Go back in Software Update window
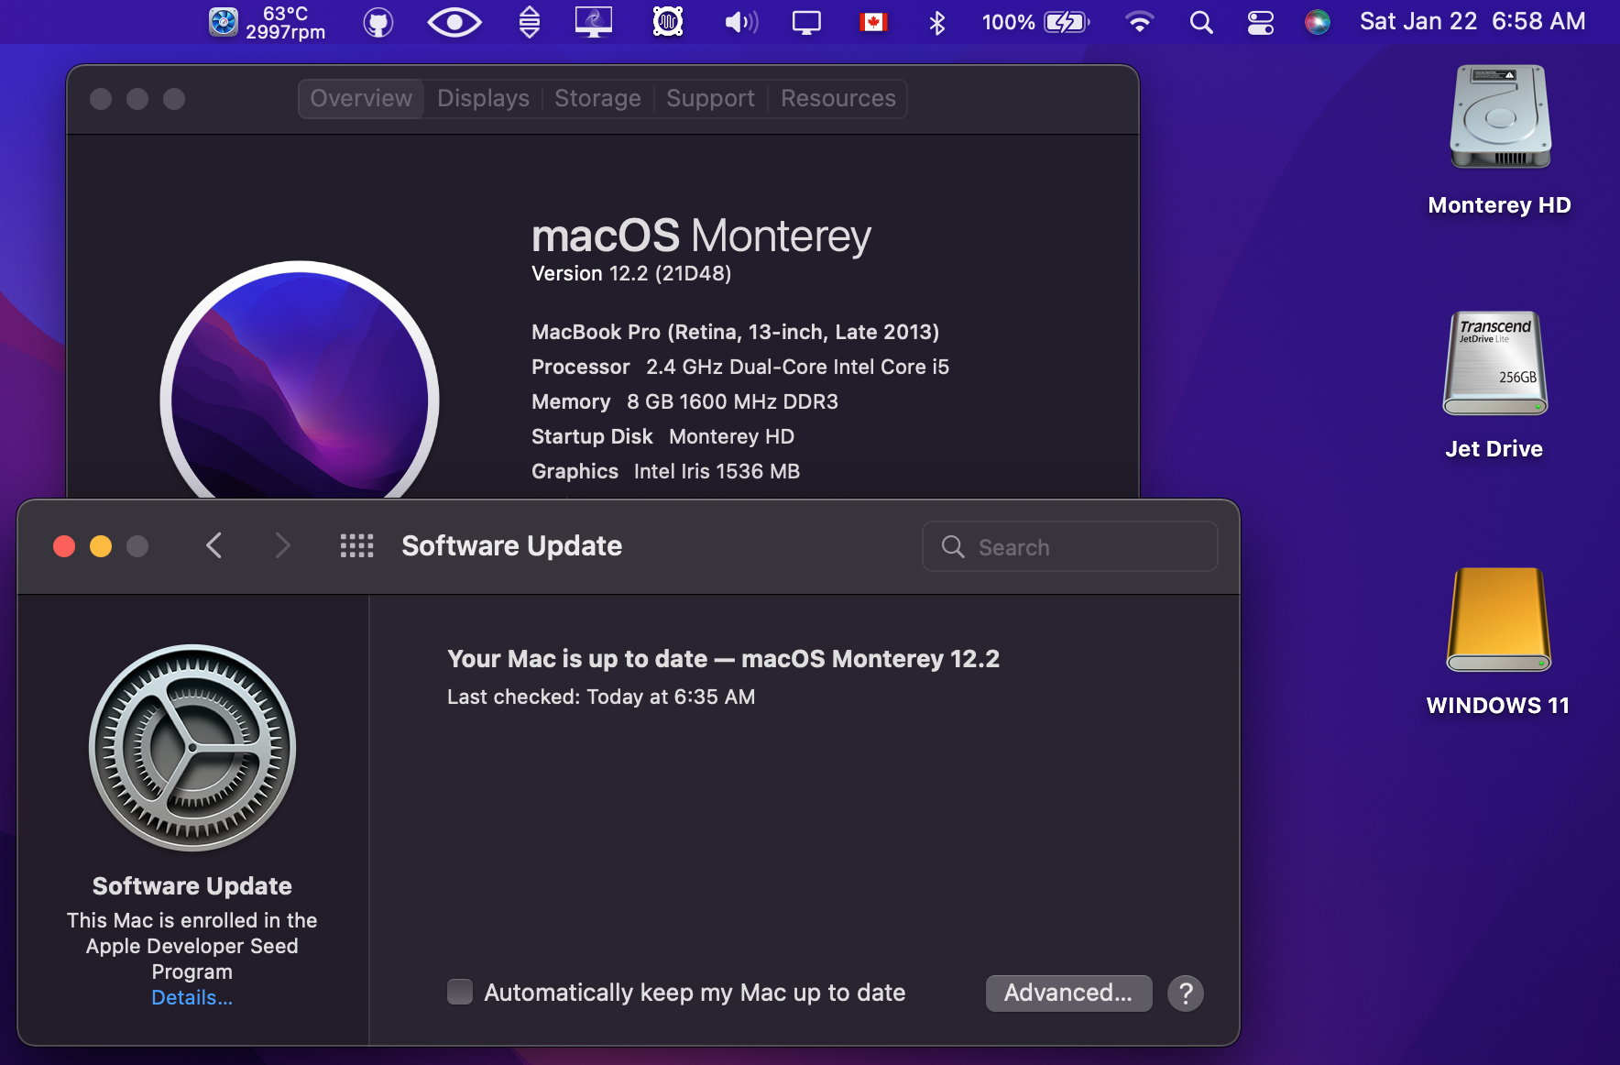This screenshot has height=1065, width=1620. point(213,546)
